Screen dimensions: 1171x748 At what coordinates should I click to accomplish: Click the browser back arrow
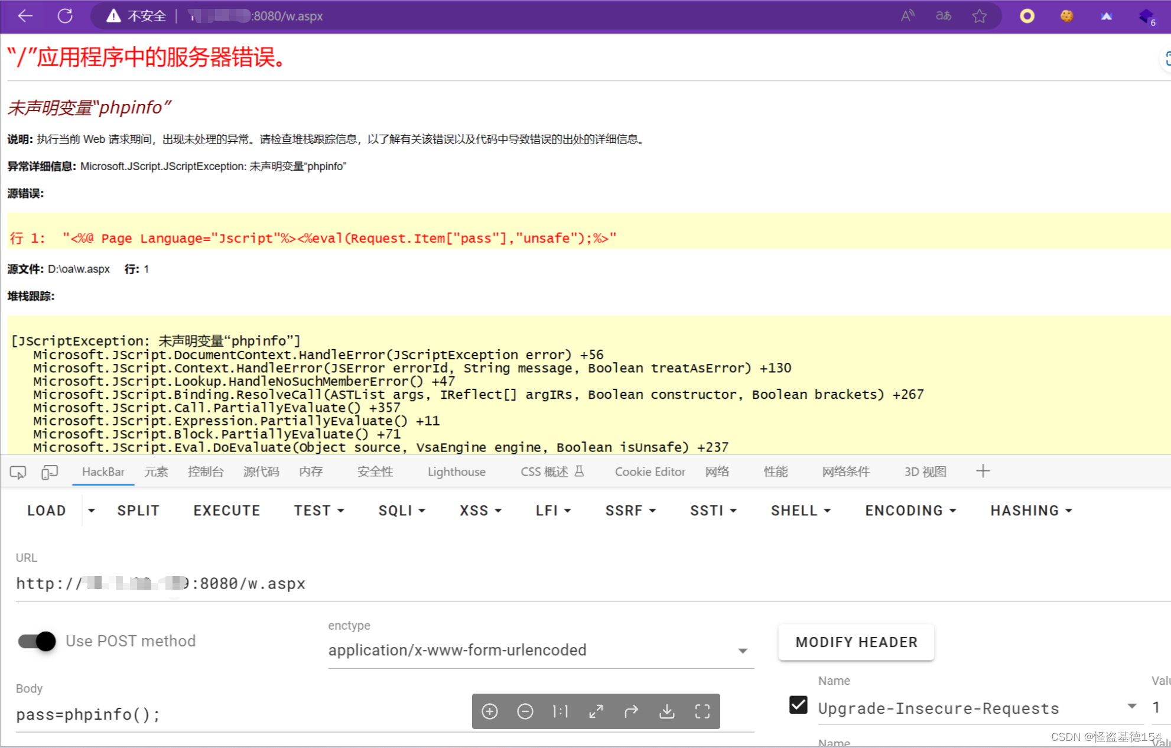click(25, 16)
